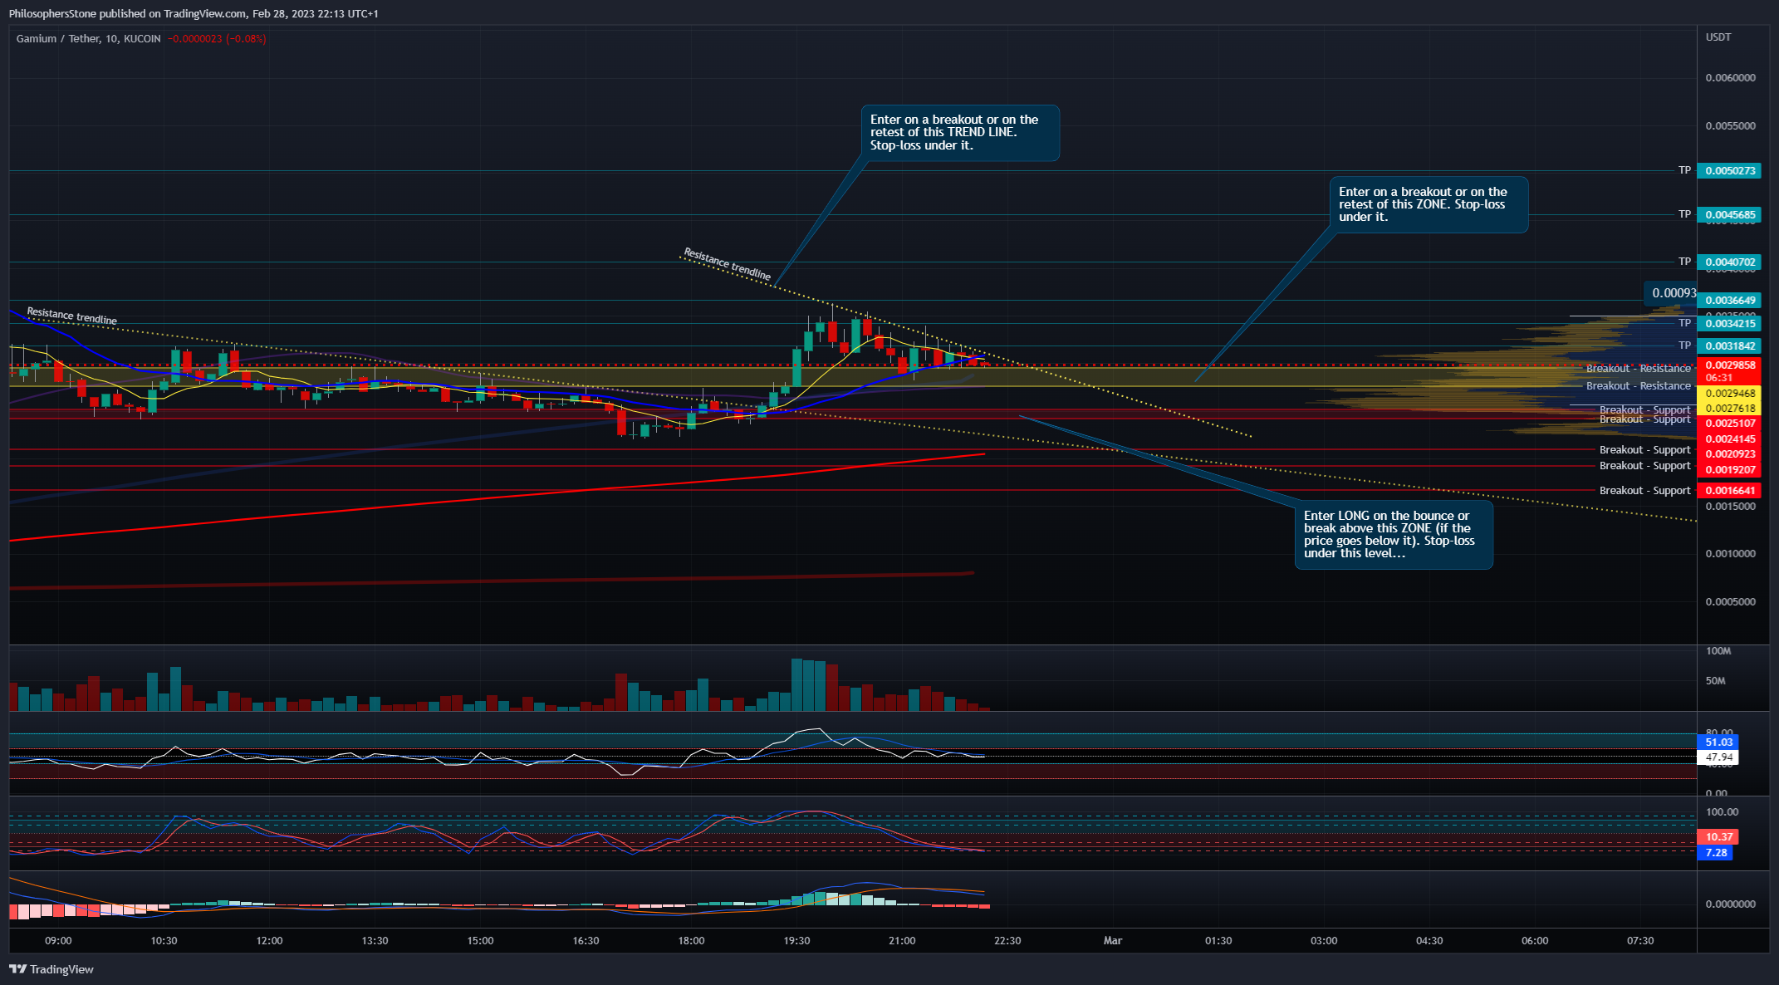
Task: Click Breakout - Support text beside 0.0020923
Action: pyautogui.click(x=1644, y=450)
